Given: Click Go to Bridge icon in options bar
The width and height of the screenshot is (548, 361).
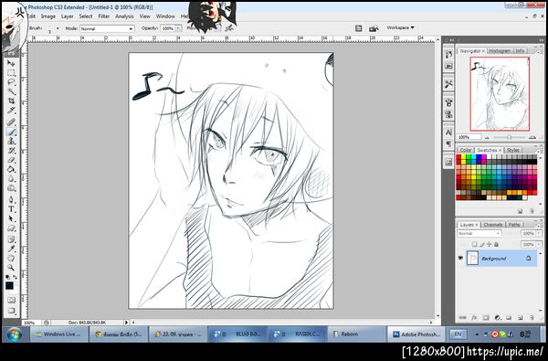Looking at the screenshot, I should 374,28.
